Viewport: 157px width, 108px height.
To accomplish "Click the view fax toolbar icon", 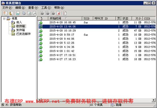I will click(18, 13).
